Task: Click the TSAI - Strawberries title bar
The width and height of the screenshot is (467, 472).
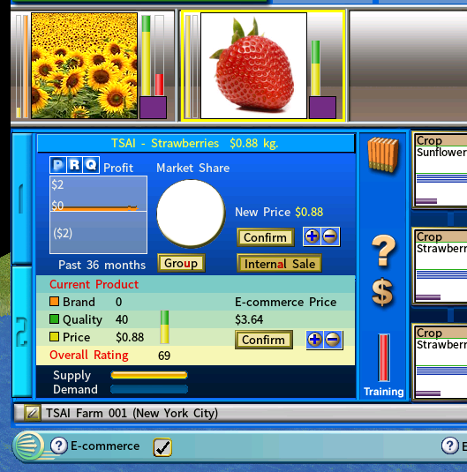Action: point(196,143)
